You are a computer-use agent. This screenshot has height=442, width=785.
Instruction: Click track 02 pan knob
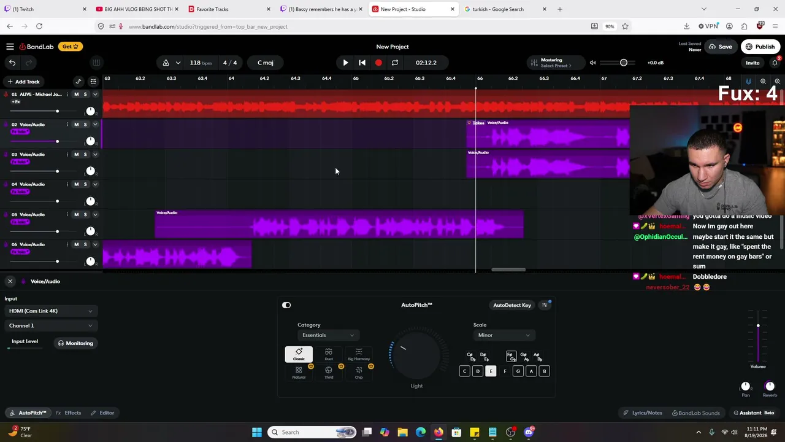pos(91,141)
